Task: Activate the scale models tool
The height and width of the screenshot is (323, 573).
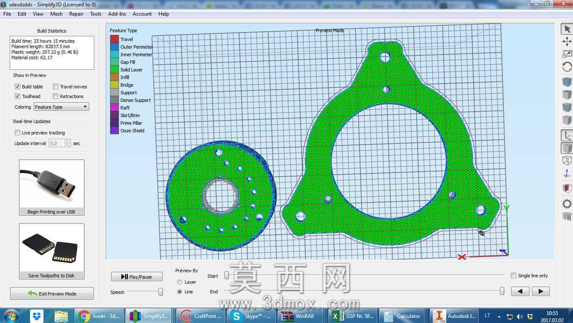Action: click(567, 54)
